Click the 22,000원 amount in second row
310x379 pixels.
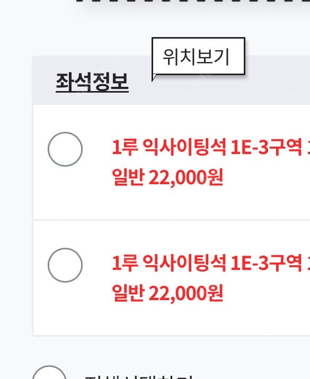(x=185, y=293)
